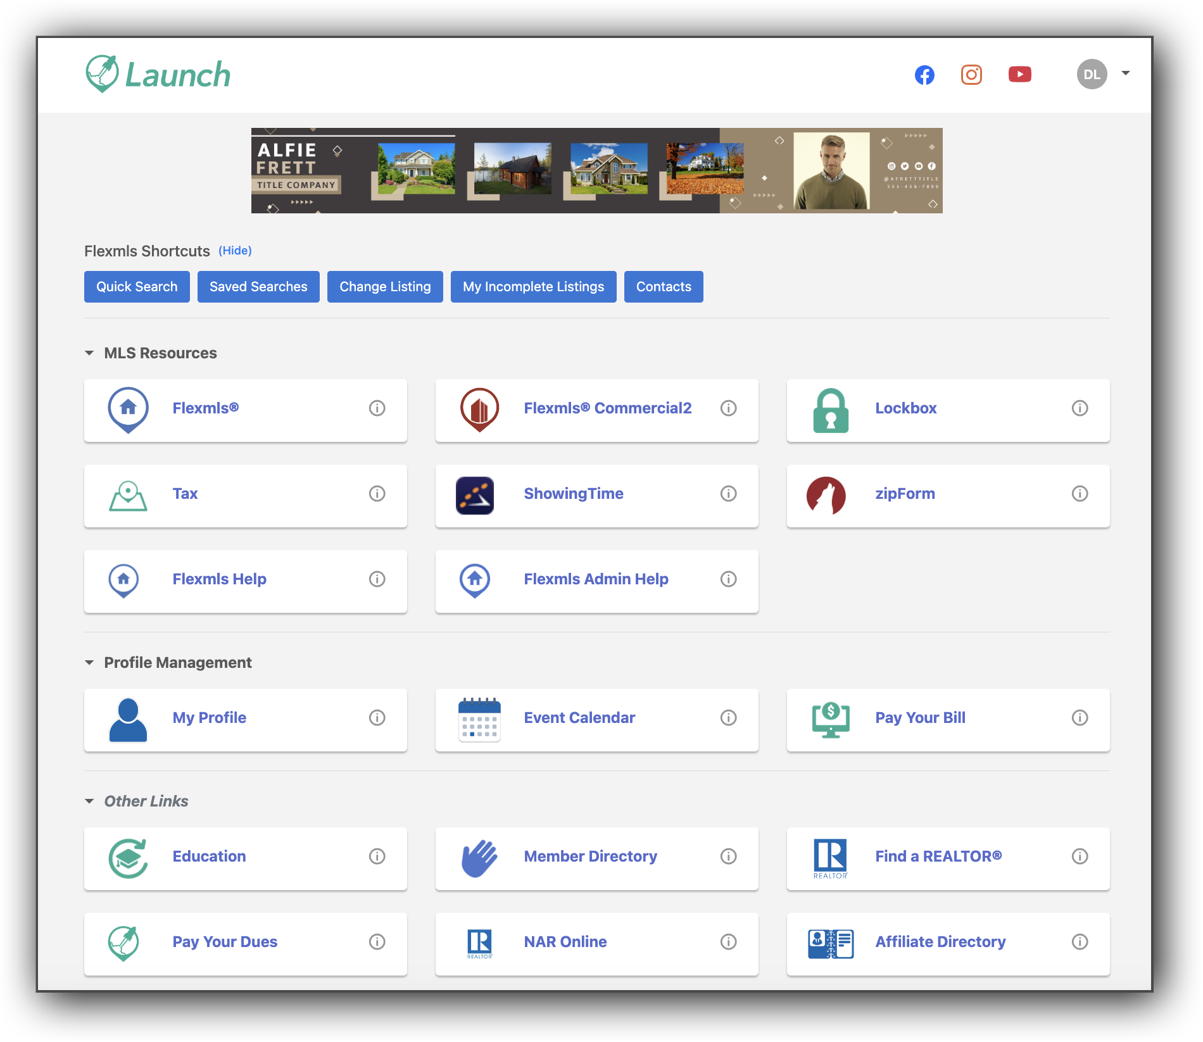Screen dimensions: 1203x1042
Task: Open the NAR Online link
Action: point(565,942)
